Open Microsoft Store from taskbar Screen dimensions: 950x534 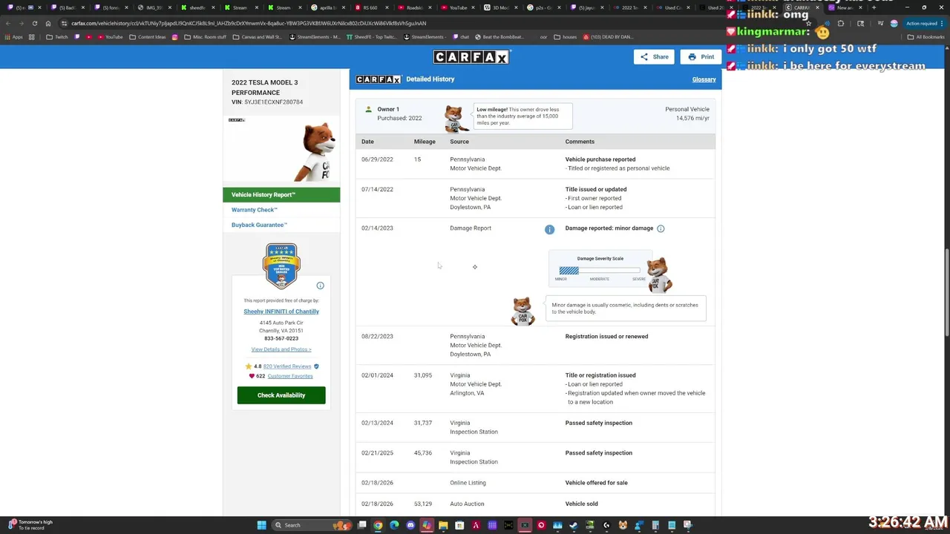pyautogui.click(x=459, y=525)
